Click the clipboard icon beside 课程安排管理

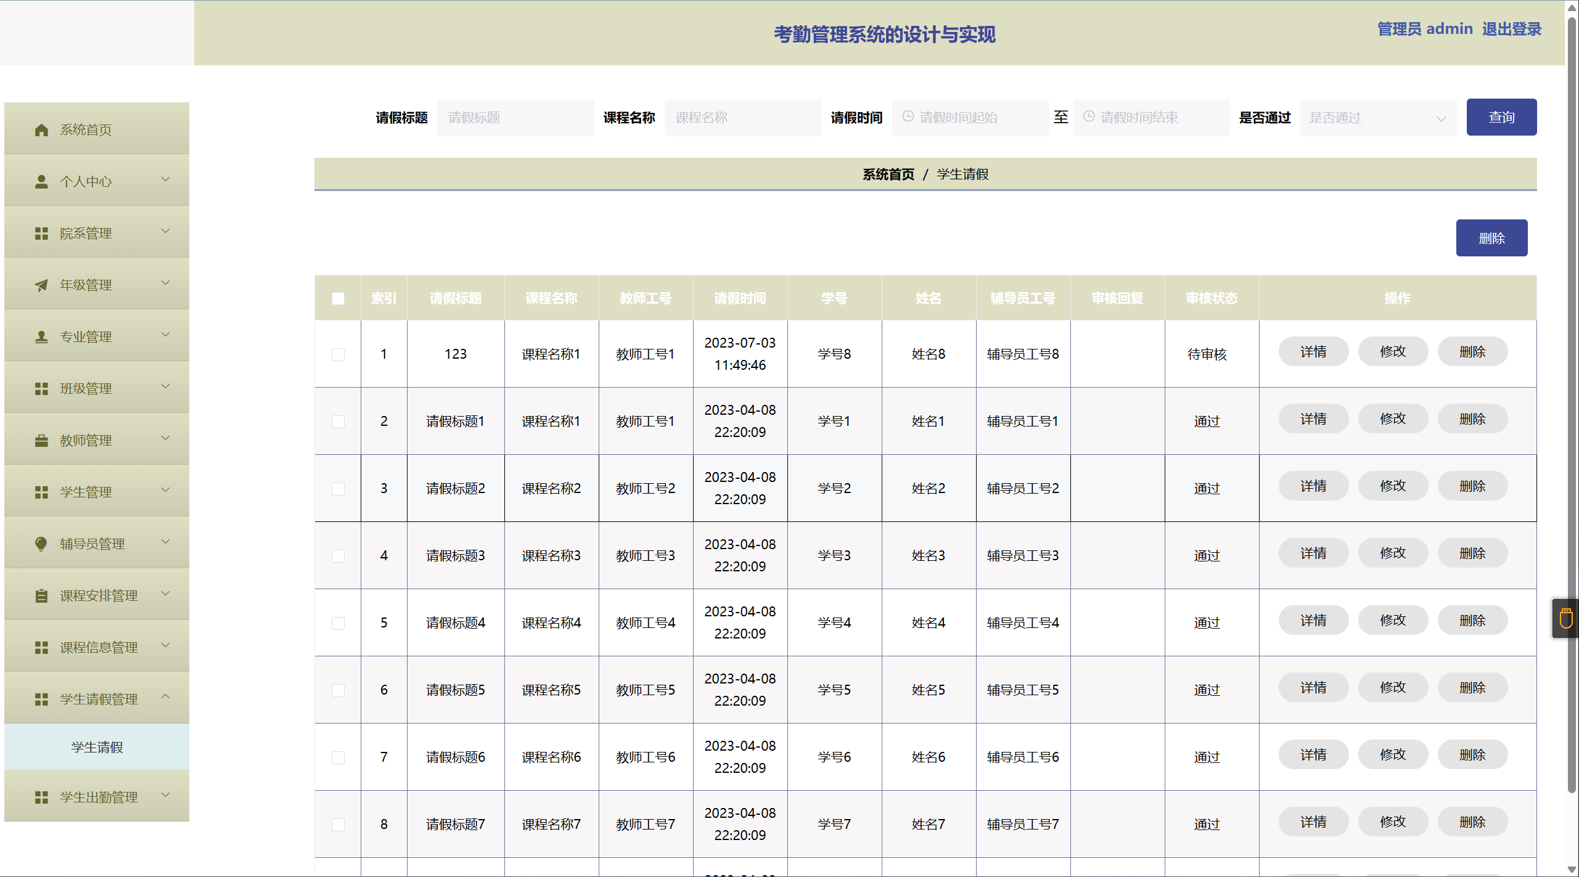(x=41, y=596)
